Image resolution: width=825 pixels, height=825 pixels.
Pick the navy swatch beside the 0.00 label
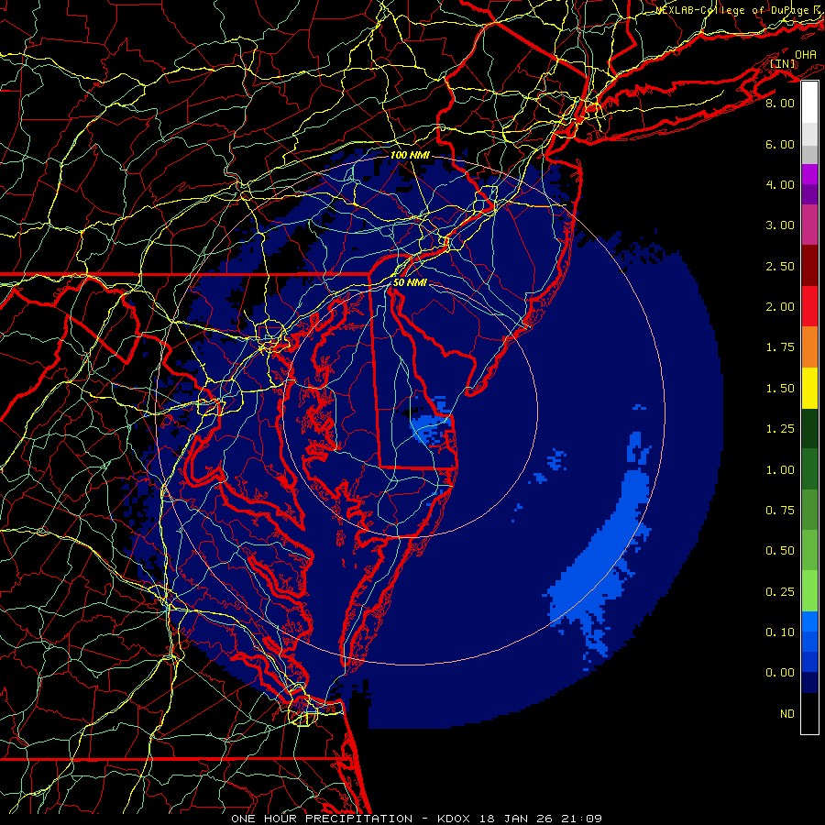click(x=809, y=682)
